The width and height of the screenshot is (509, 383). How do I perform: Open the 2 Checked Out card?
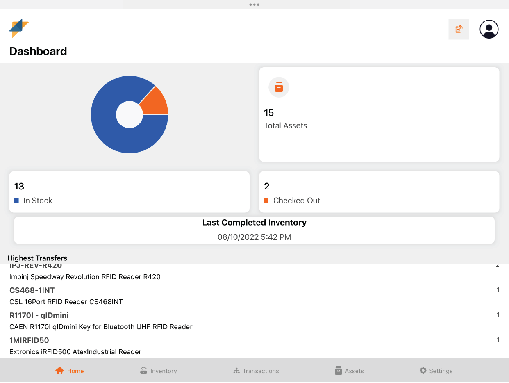click(x=379, y=192)
